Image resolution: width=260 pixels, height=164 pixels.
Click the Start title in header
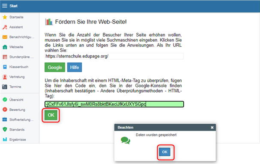13,6
